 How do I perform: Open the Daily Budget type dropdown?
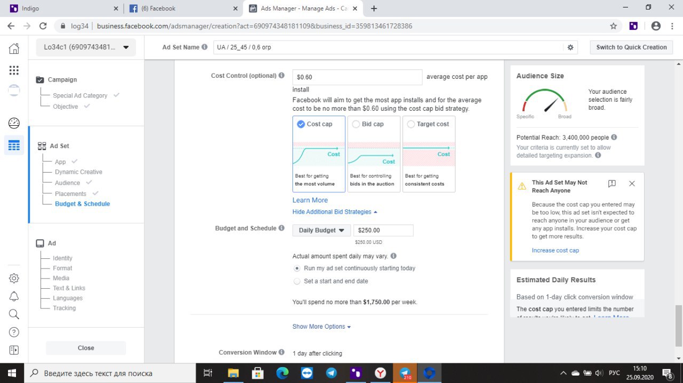321,231
